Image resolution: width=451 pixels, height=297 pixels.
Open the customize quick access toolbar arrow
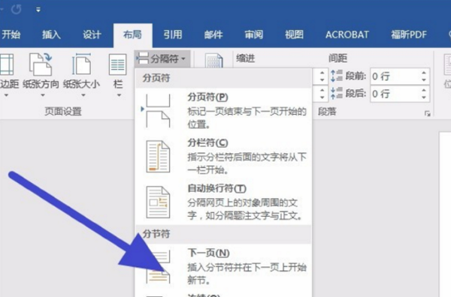(38, 10)
